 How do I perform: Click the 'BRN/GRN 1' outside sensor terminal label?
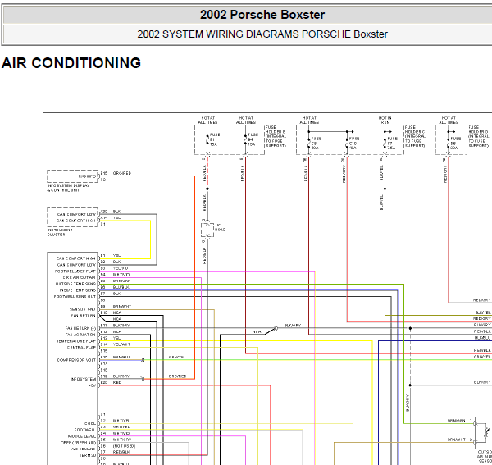(x=460, y=421)
